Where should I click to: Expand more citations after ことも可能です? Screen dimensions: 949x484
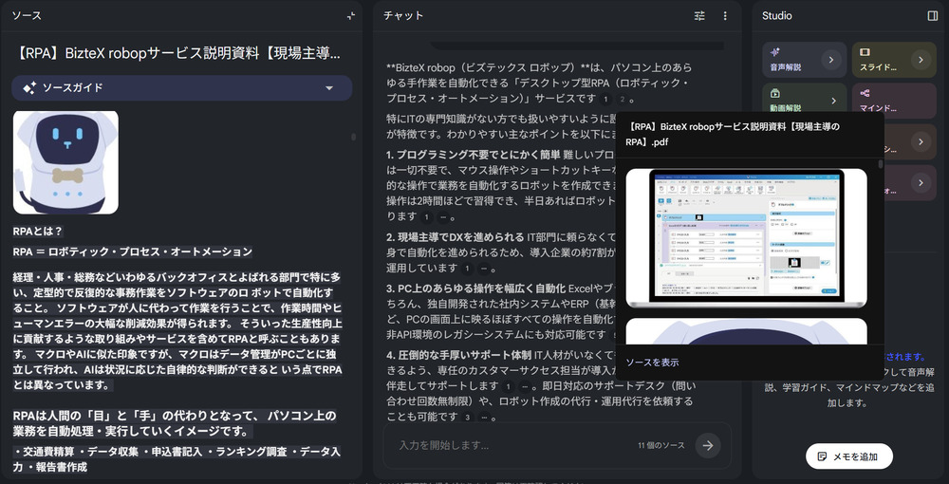(x=484, y=417)
